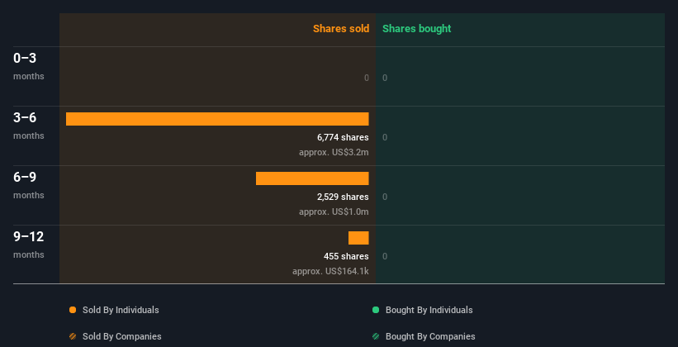Toggle the 'Bought By Individuals' legend label
The image size is (678, 347).
click(x=429, y=310)
